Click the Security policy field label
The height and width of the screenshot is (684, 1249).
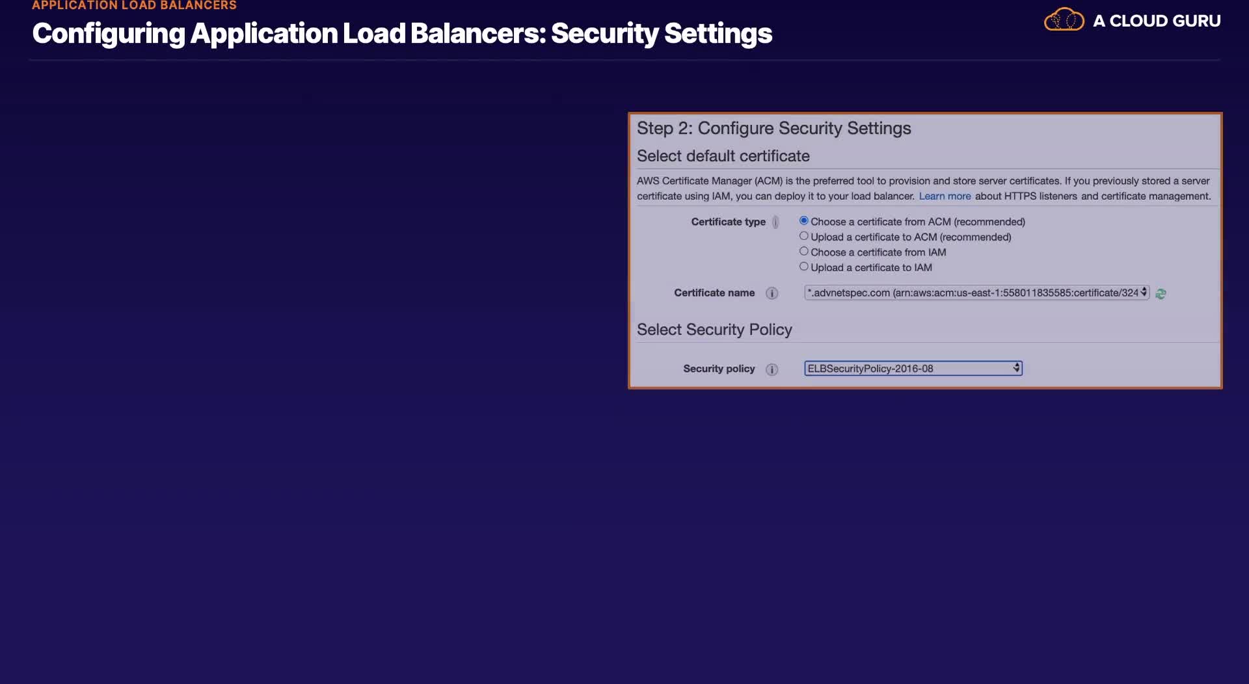(x=719, y=369)
